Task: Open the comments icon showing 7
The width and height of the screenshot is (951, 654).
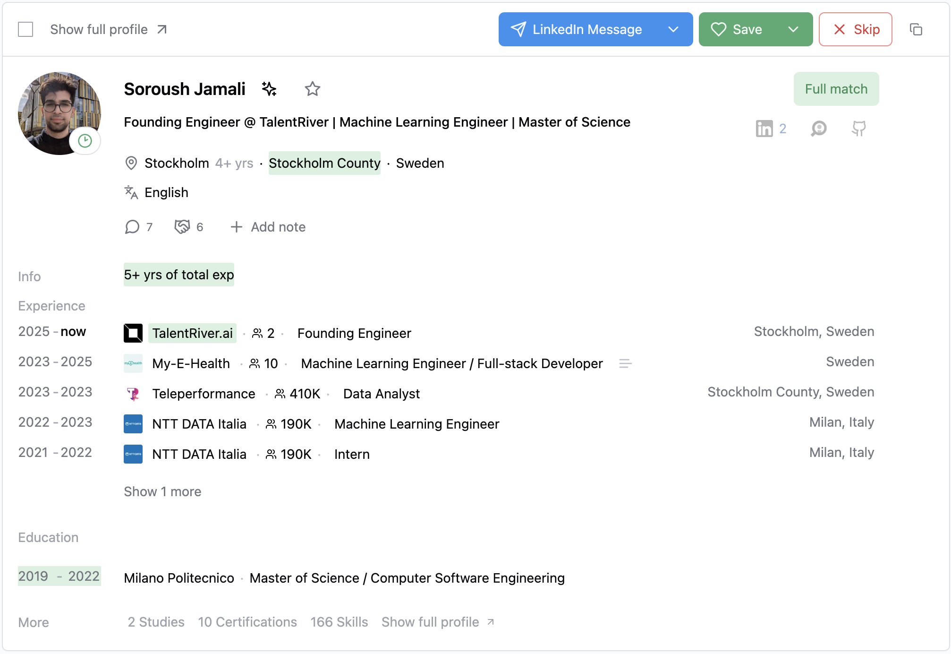Action: (x=133, y=227)
